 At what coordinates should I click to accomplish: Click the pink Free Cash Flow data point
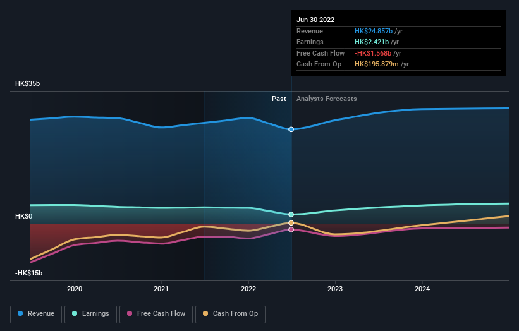[x=291, y=229]
